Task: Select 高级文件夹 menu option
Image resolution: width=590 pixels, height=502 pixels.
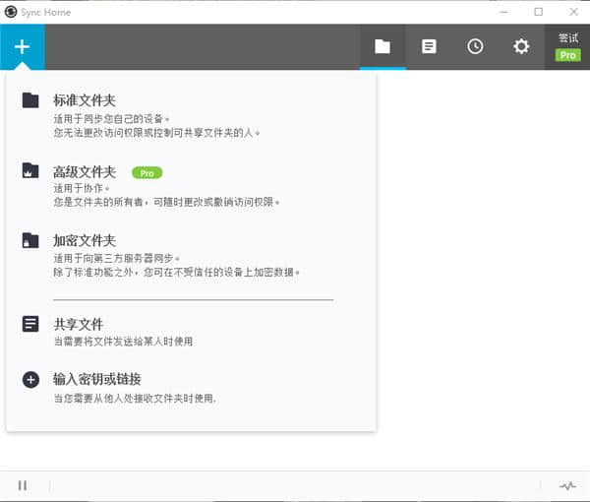Action: point(85,171)
